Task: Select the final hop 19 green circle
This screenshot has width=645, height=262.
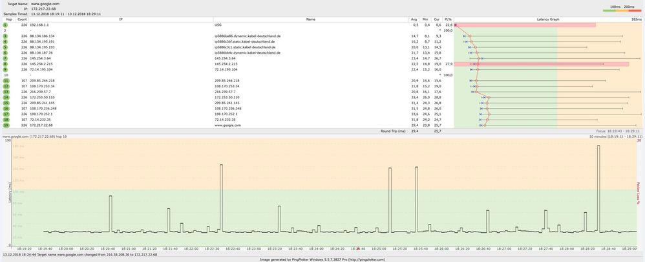Action: point(5,126)
